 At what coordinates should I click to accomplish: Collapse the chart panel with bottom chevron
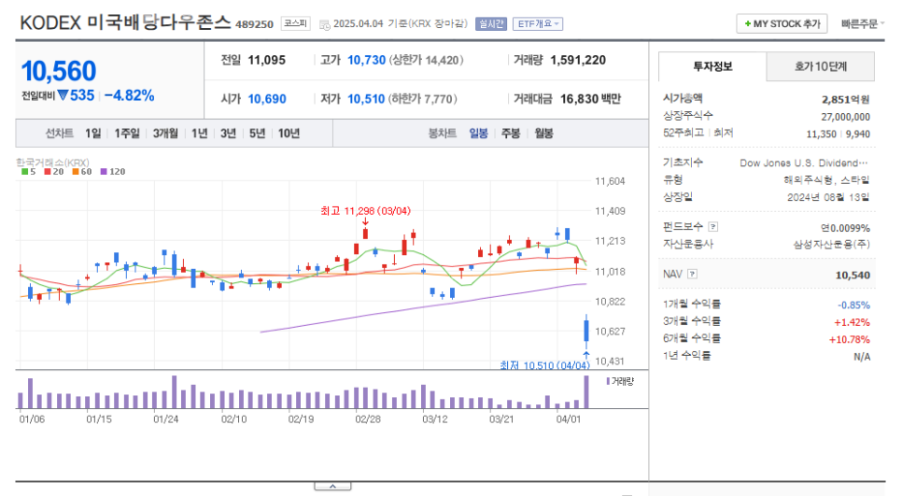332,487
